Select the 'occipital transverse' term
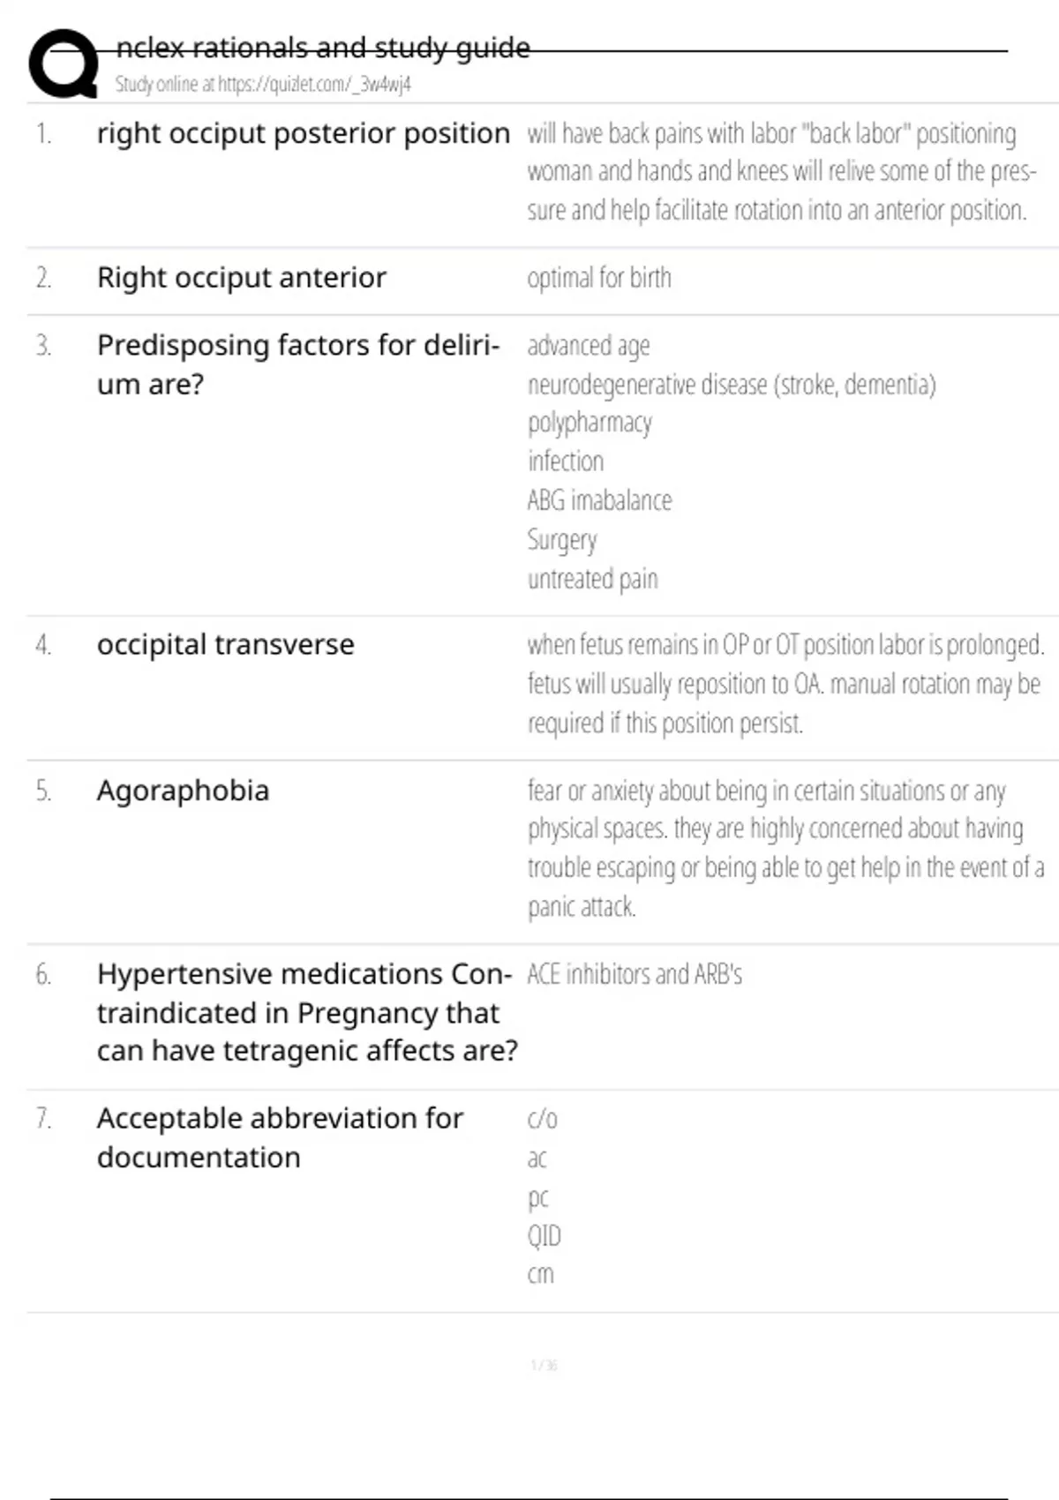The image size is (1059, 1500). tap(225, 645)
